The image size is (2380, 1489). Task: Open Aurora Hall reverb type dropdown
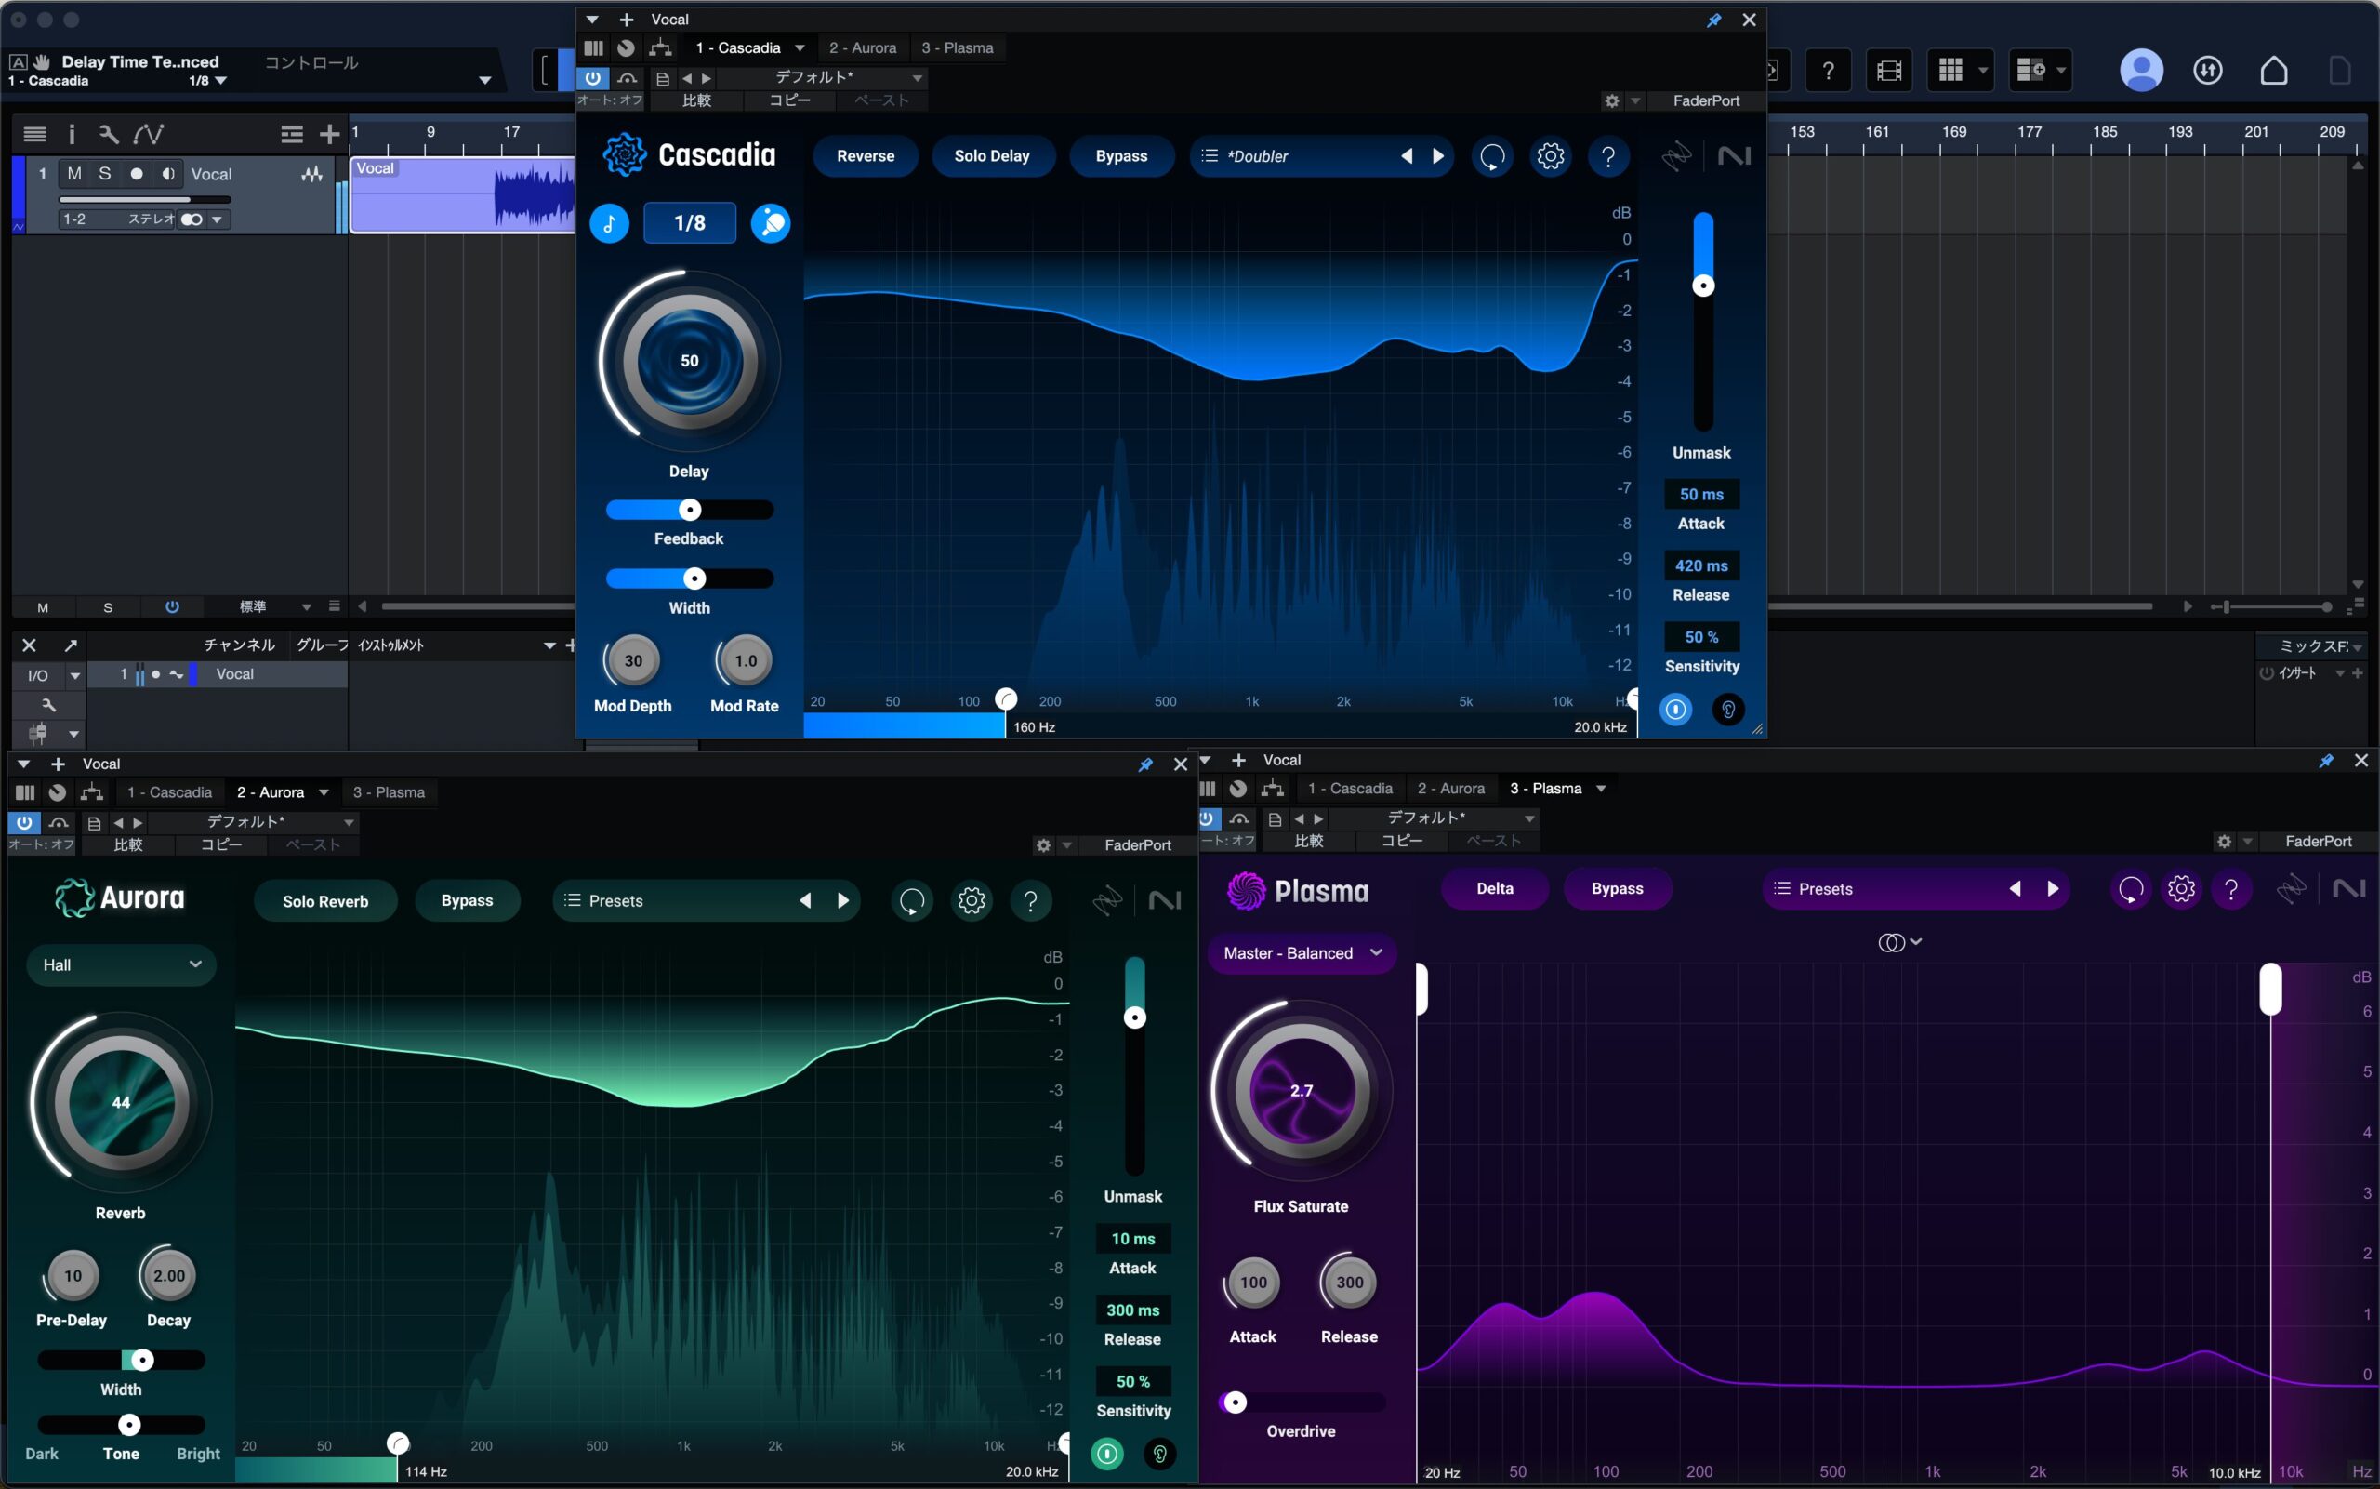121,965
